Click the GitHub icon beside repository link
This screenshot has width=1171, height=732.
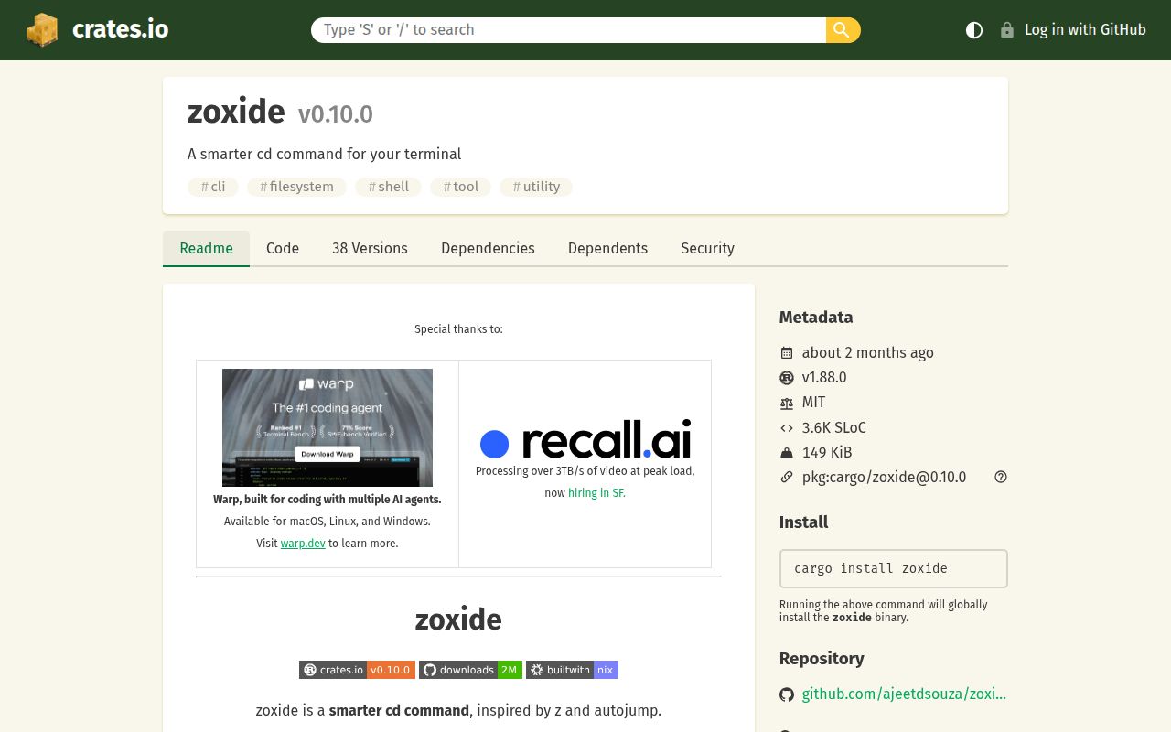tap(787, 694)
